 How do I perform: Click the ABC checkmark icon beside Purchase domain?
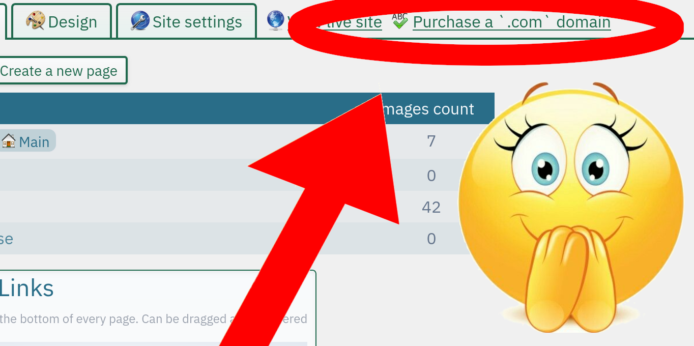tap(400, 21)
